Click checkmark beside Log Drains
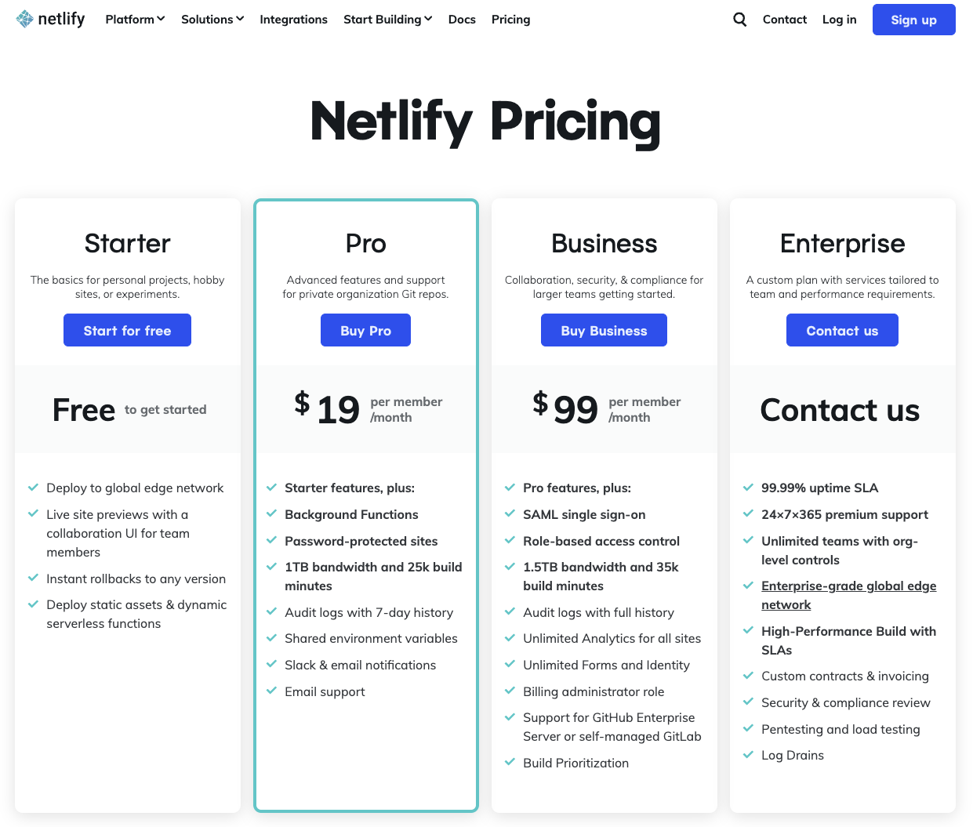973x827 pixels. [x=749, y=755]
